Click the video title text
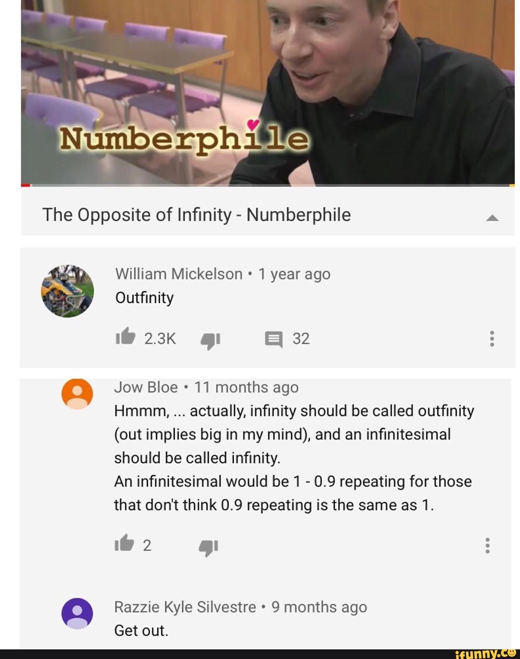 click(x=196, y=215)
